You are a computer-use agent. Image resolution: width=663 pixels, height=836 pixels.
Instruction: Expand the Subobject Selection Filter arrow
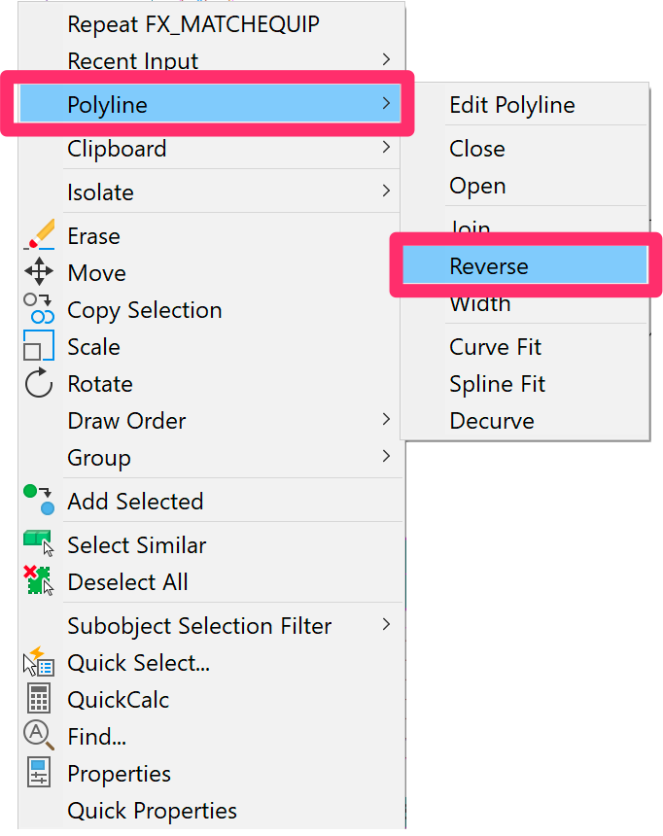387,624
